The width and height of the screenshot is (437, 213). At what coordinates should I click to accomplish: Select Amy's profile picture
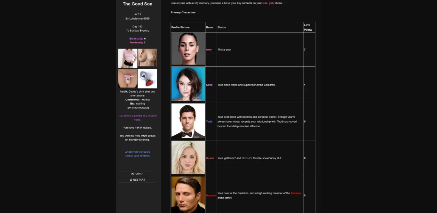pyautogui.click(x=188, y=49)
